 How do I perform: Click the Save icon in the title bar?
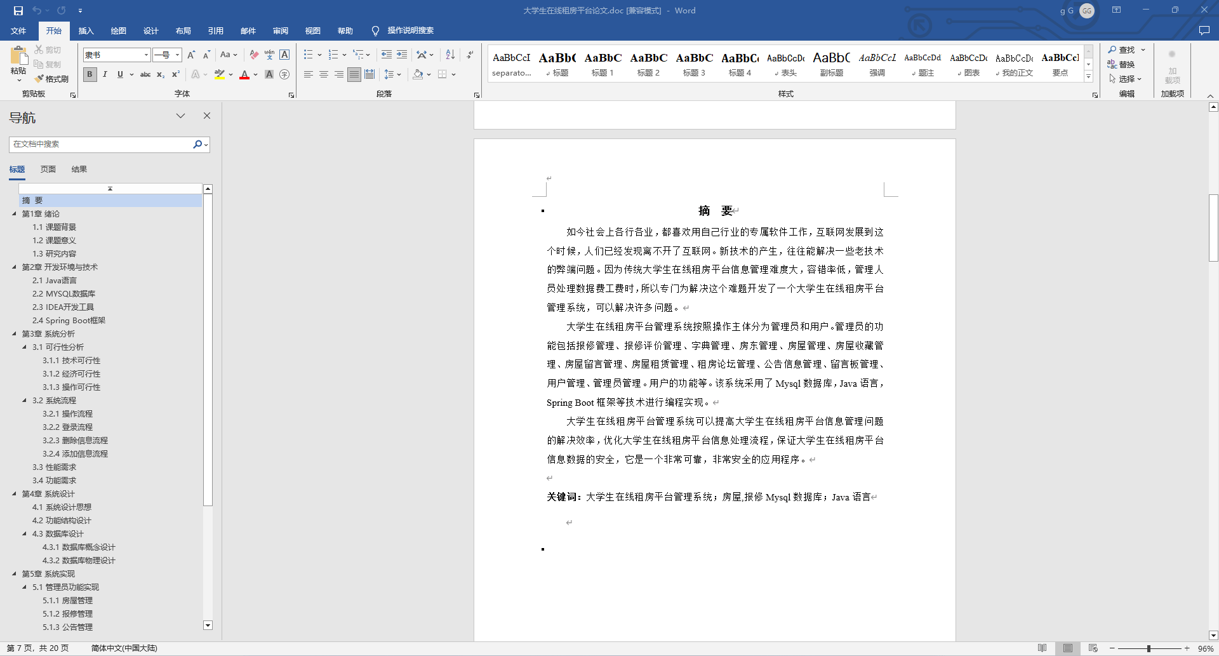point(18,10)
